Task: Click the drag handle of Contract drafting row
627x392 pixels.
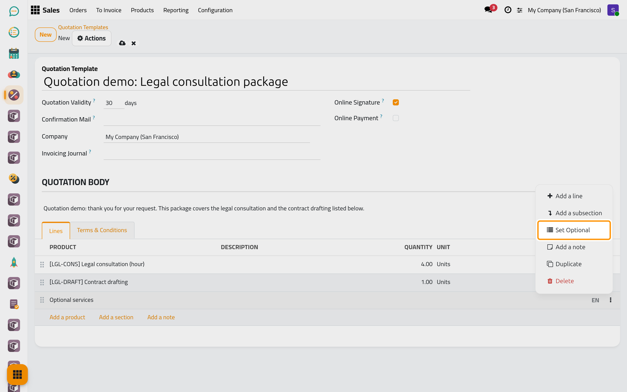Action: (x=42, y=282)
